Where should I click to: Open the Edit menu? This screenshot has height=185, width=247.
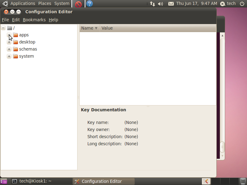tap(16, 20)
